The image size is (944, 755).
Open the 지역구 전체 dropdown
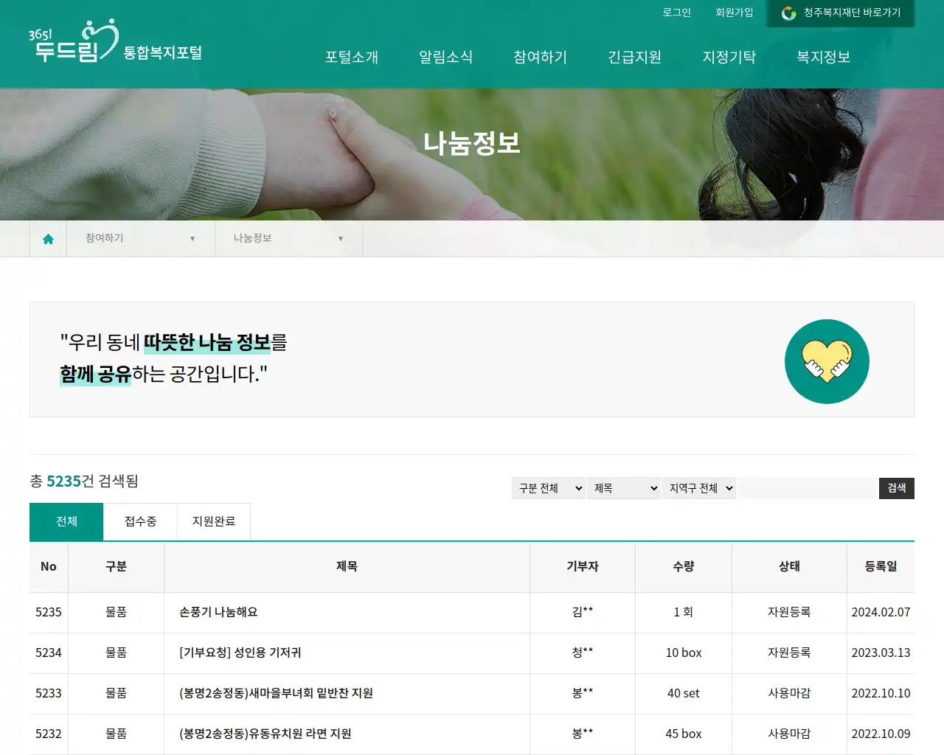(x=698, y=487)
